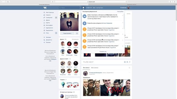The width and height of the screenshot is (177, 99).
Task: Play the current audio track in the header
Action: tap(89, 8)
